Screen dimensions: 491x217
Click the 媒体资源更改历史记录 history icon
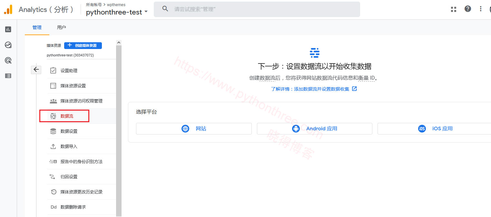click(x=54, y=192)
